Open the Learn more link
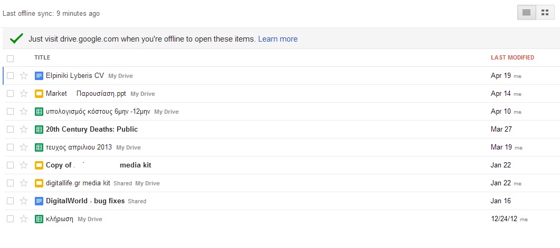 point(278,39)
